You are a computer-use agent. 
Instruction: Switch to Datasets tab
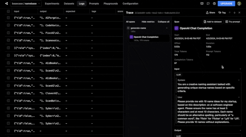[x=69, y=4]
